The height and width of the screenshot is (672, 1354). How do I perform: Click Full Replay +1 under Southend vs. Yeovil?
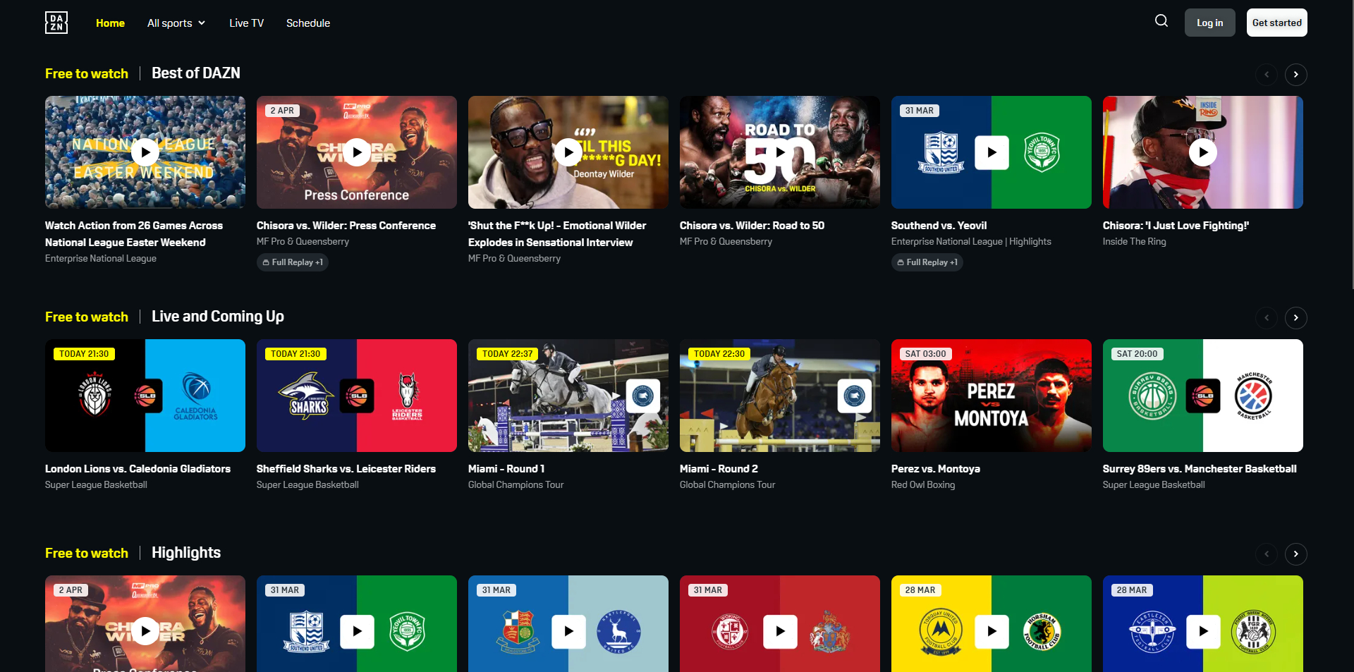point(927,262)
